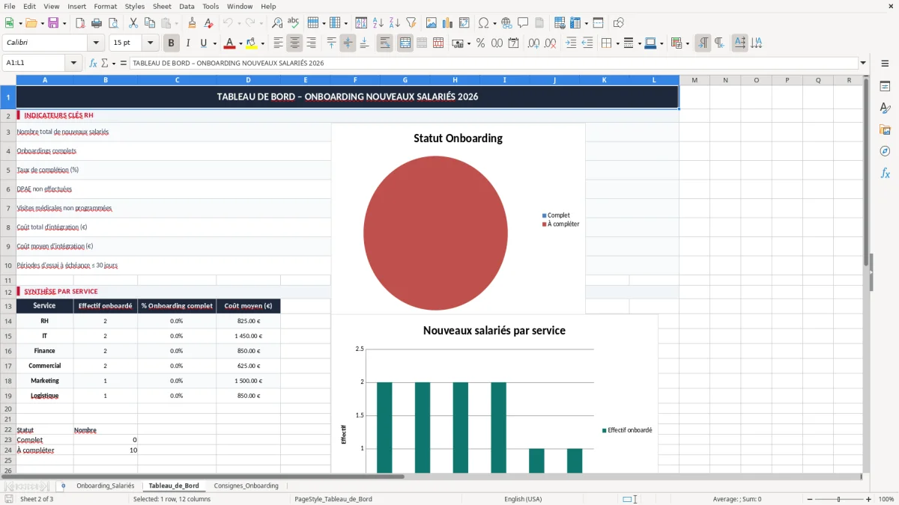Toggle the AutoFilter funnel icon
899x505 pixels.
[411, 23]
